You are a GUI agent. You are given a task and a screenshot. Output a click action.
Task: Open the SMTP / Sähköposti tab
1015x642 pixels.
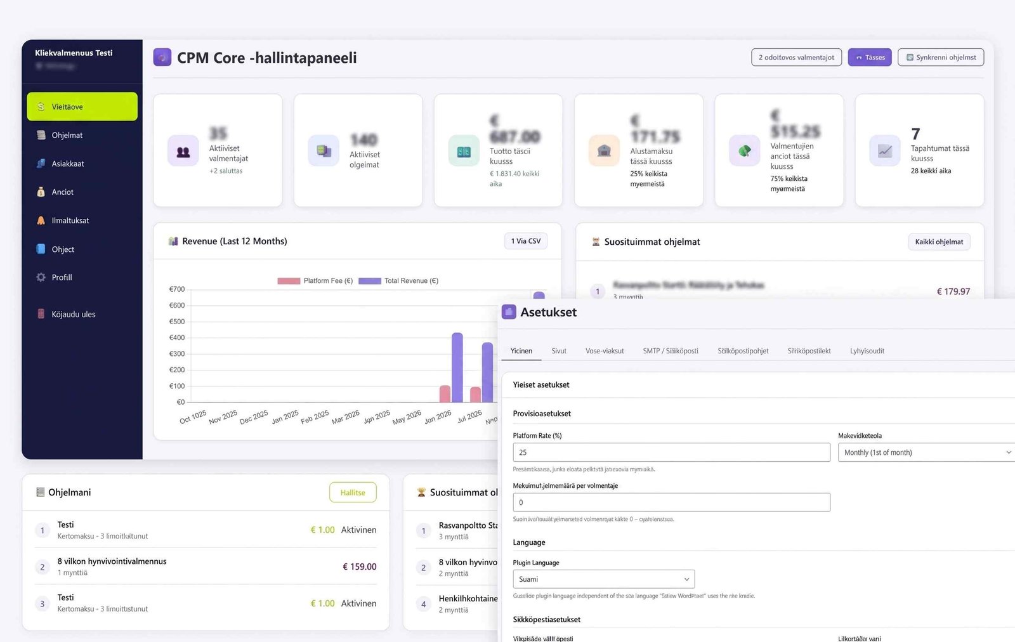click(x=671, y=351)
